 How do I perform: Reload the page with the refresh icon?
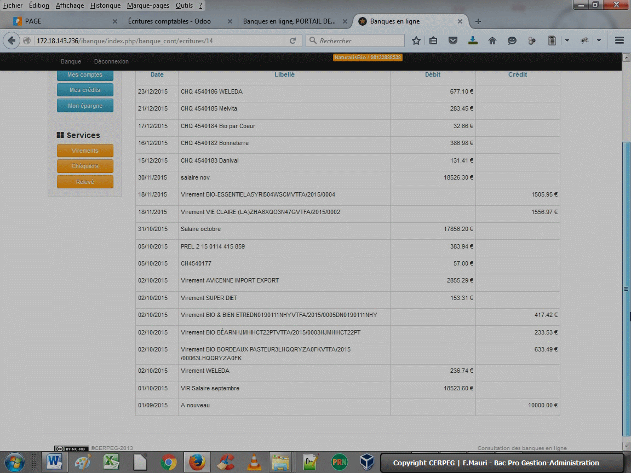click(293, 41)
